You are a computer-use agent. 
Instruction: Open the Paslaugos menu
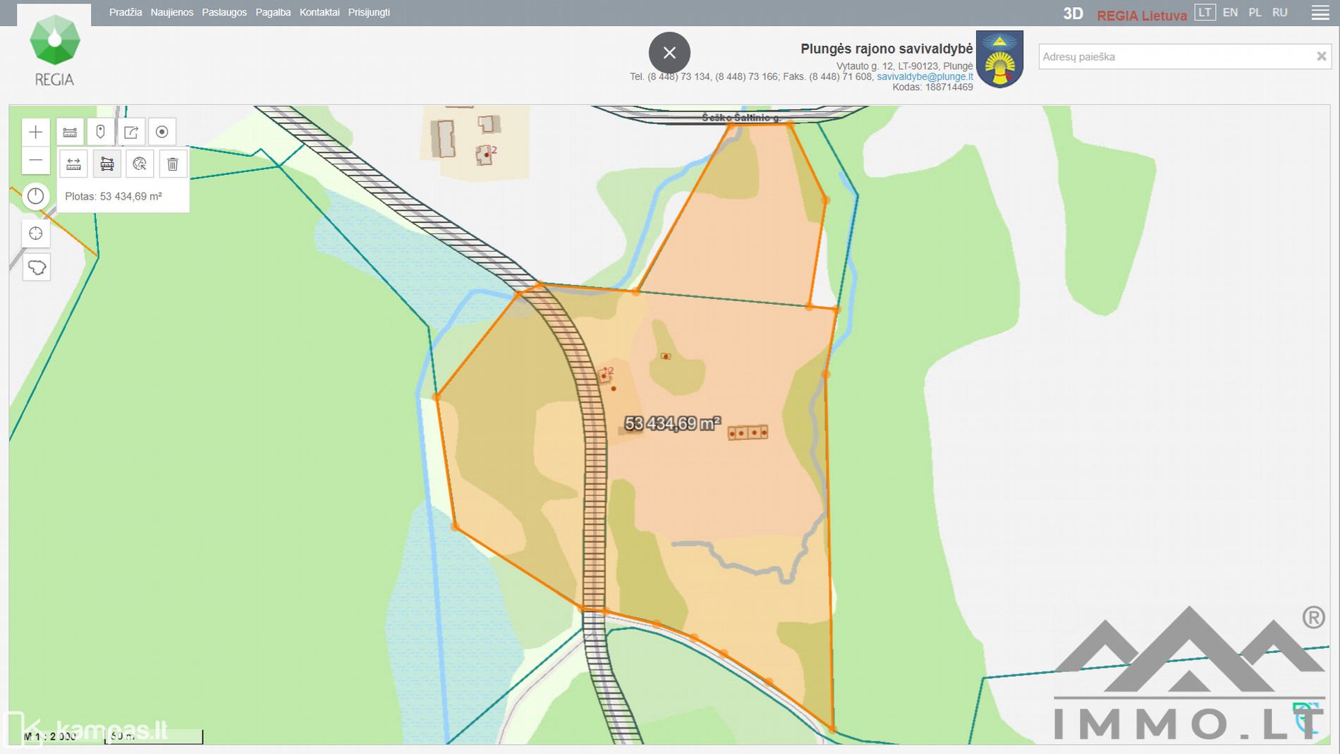point(224,13)
